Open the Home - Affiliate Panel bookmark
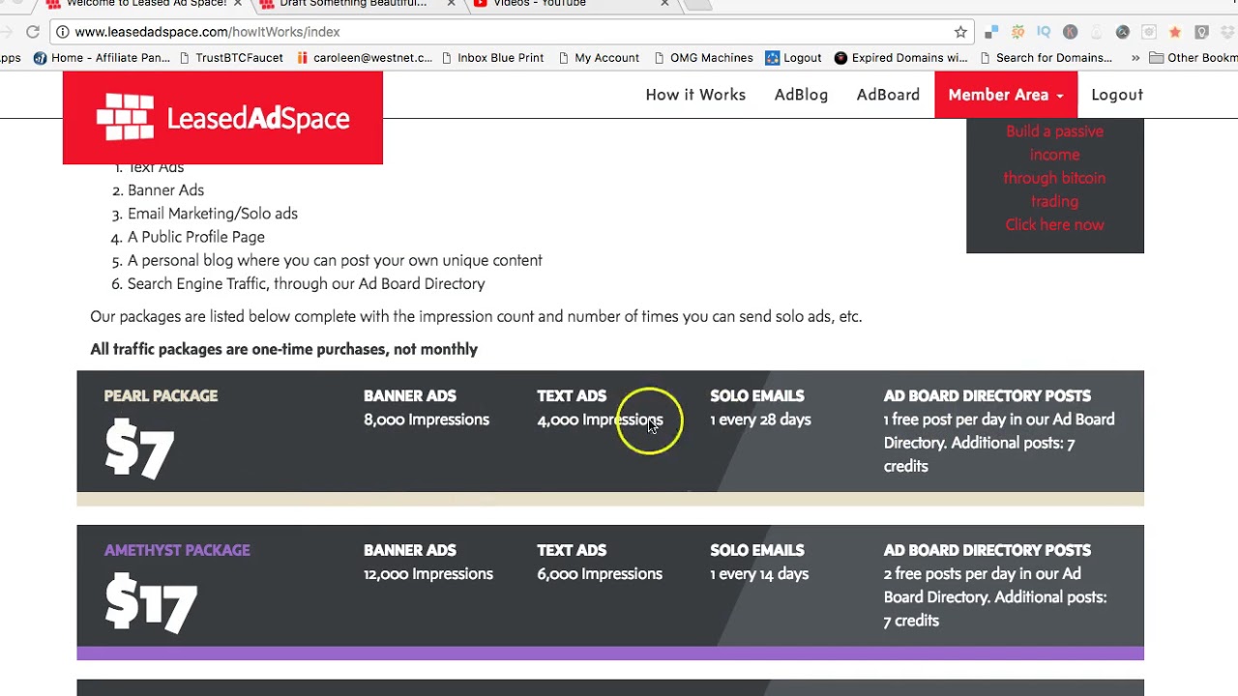Screen dimensions: 1238x696 click(102, 58)
